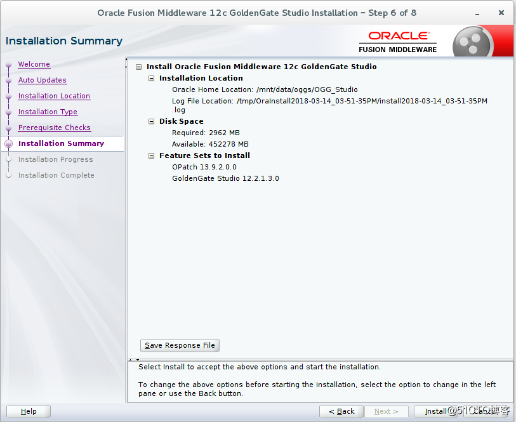Click the Prerequisite Checks step bullet icon
Screen dimensions: 516x422
[x=9, y=128]
